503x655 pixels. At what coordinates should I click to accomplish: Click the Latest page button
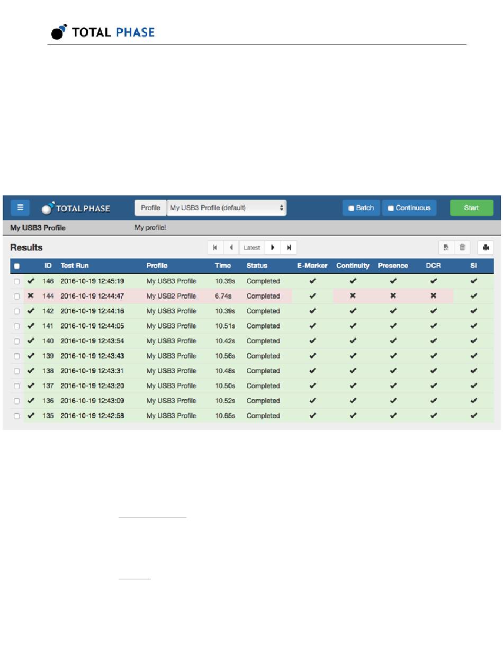pos(252,247)
